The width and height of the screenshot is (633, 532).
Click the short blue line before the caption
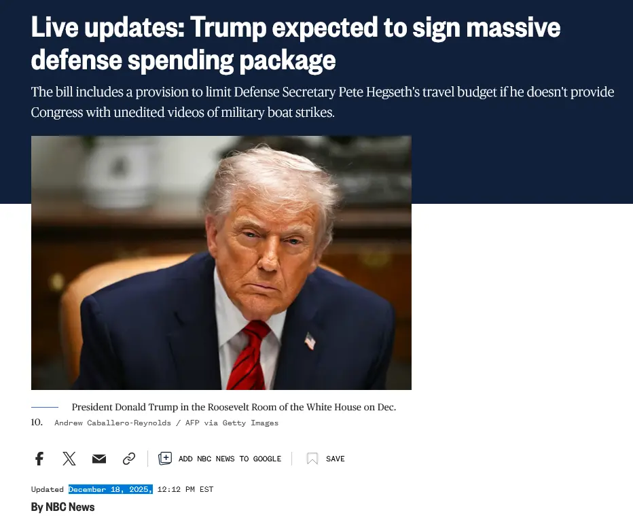(x=45, y=407)
